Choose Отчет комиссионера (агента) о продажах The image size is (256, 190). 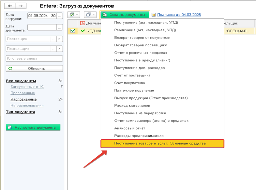point(162,120)
